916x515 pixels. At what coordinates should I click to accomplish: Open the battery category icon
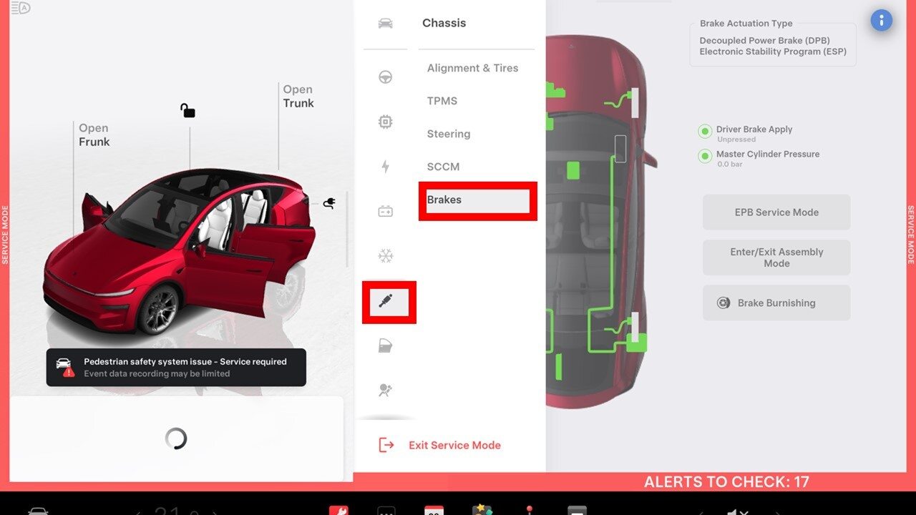tap(385, 211)
